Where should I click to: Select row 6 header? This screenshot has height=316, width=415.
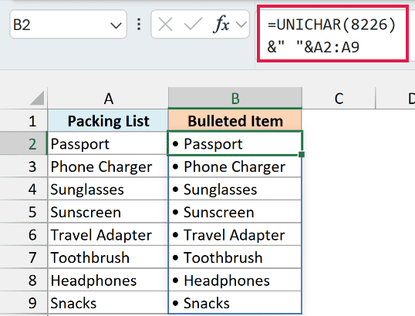point(24,234)
